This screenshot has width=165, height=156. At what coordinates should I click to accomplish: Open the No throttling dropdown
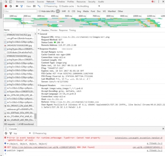[88, 6]
